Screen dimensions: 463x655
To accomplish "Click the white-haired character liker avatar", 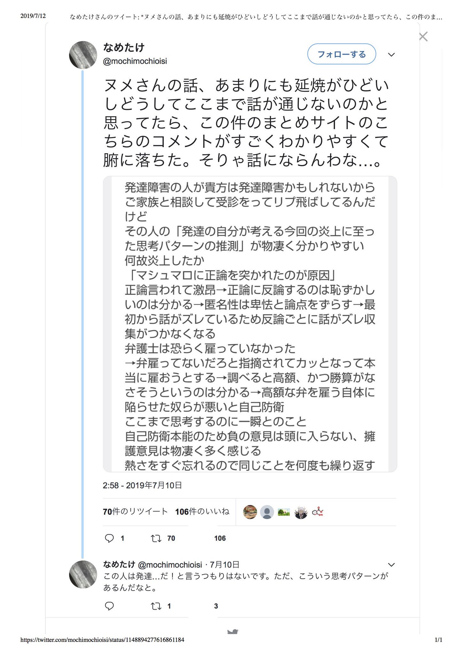I will (301, 512).
